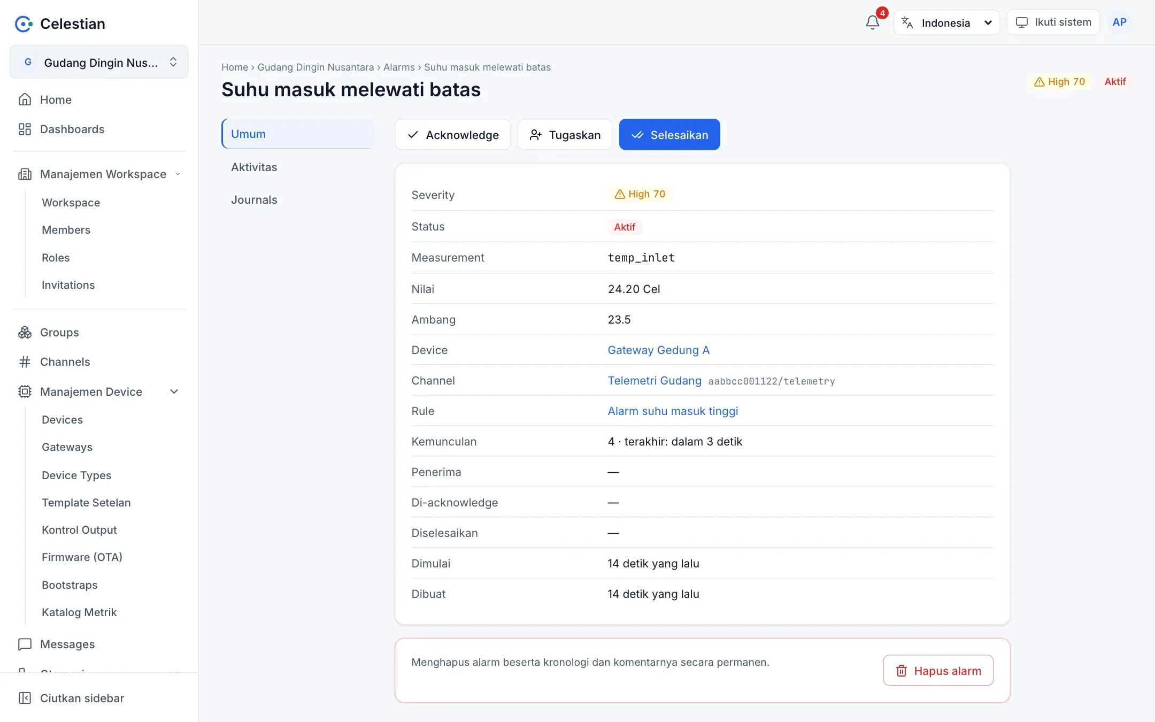Collapse the Manajemen Workspace section

pyautogui.click(x=178, y=174)
